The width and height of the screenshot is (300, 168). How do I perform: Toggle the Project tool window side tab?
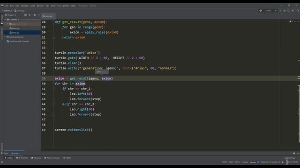(x=2, y=20)
